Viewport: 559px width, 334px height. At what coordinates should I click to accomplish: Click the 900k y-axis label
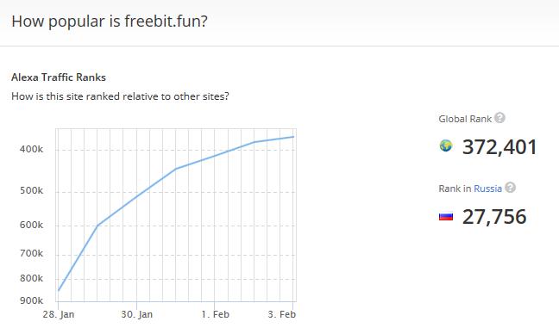pyautogui.click(x=31, y=300)
